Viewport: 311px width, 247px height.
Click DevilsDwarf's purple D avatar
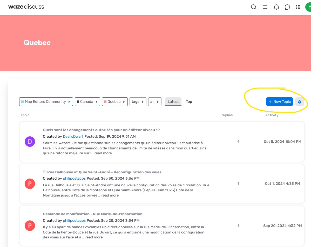pyautogui.click(x=30, y=142)
